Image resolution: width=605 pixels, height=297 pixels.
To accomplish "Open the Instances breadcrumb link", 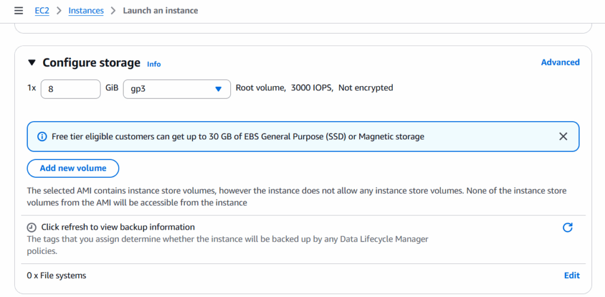I will pyautogui.click(x=86, y=11).
